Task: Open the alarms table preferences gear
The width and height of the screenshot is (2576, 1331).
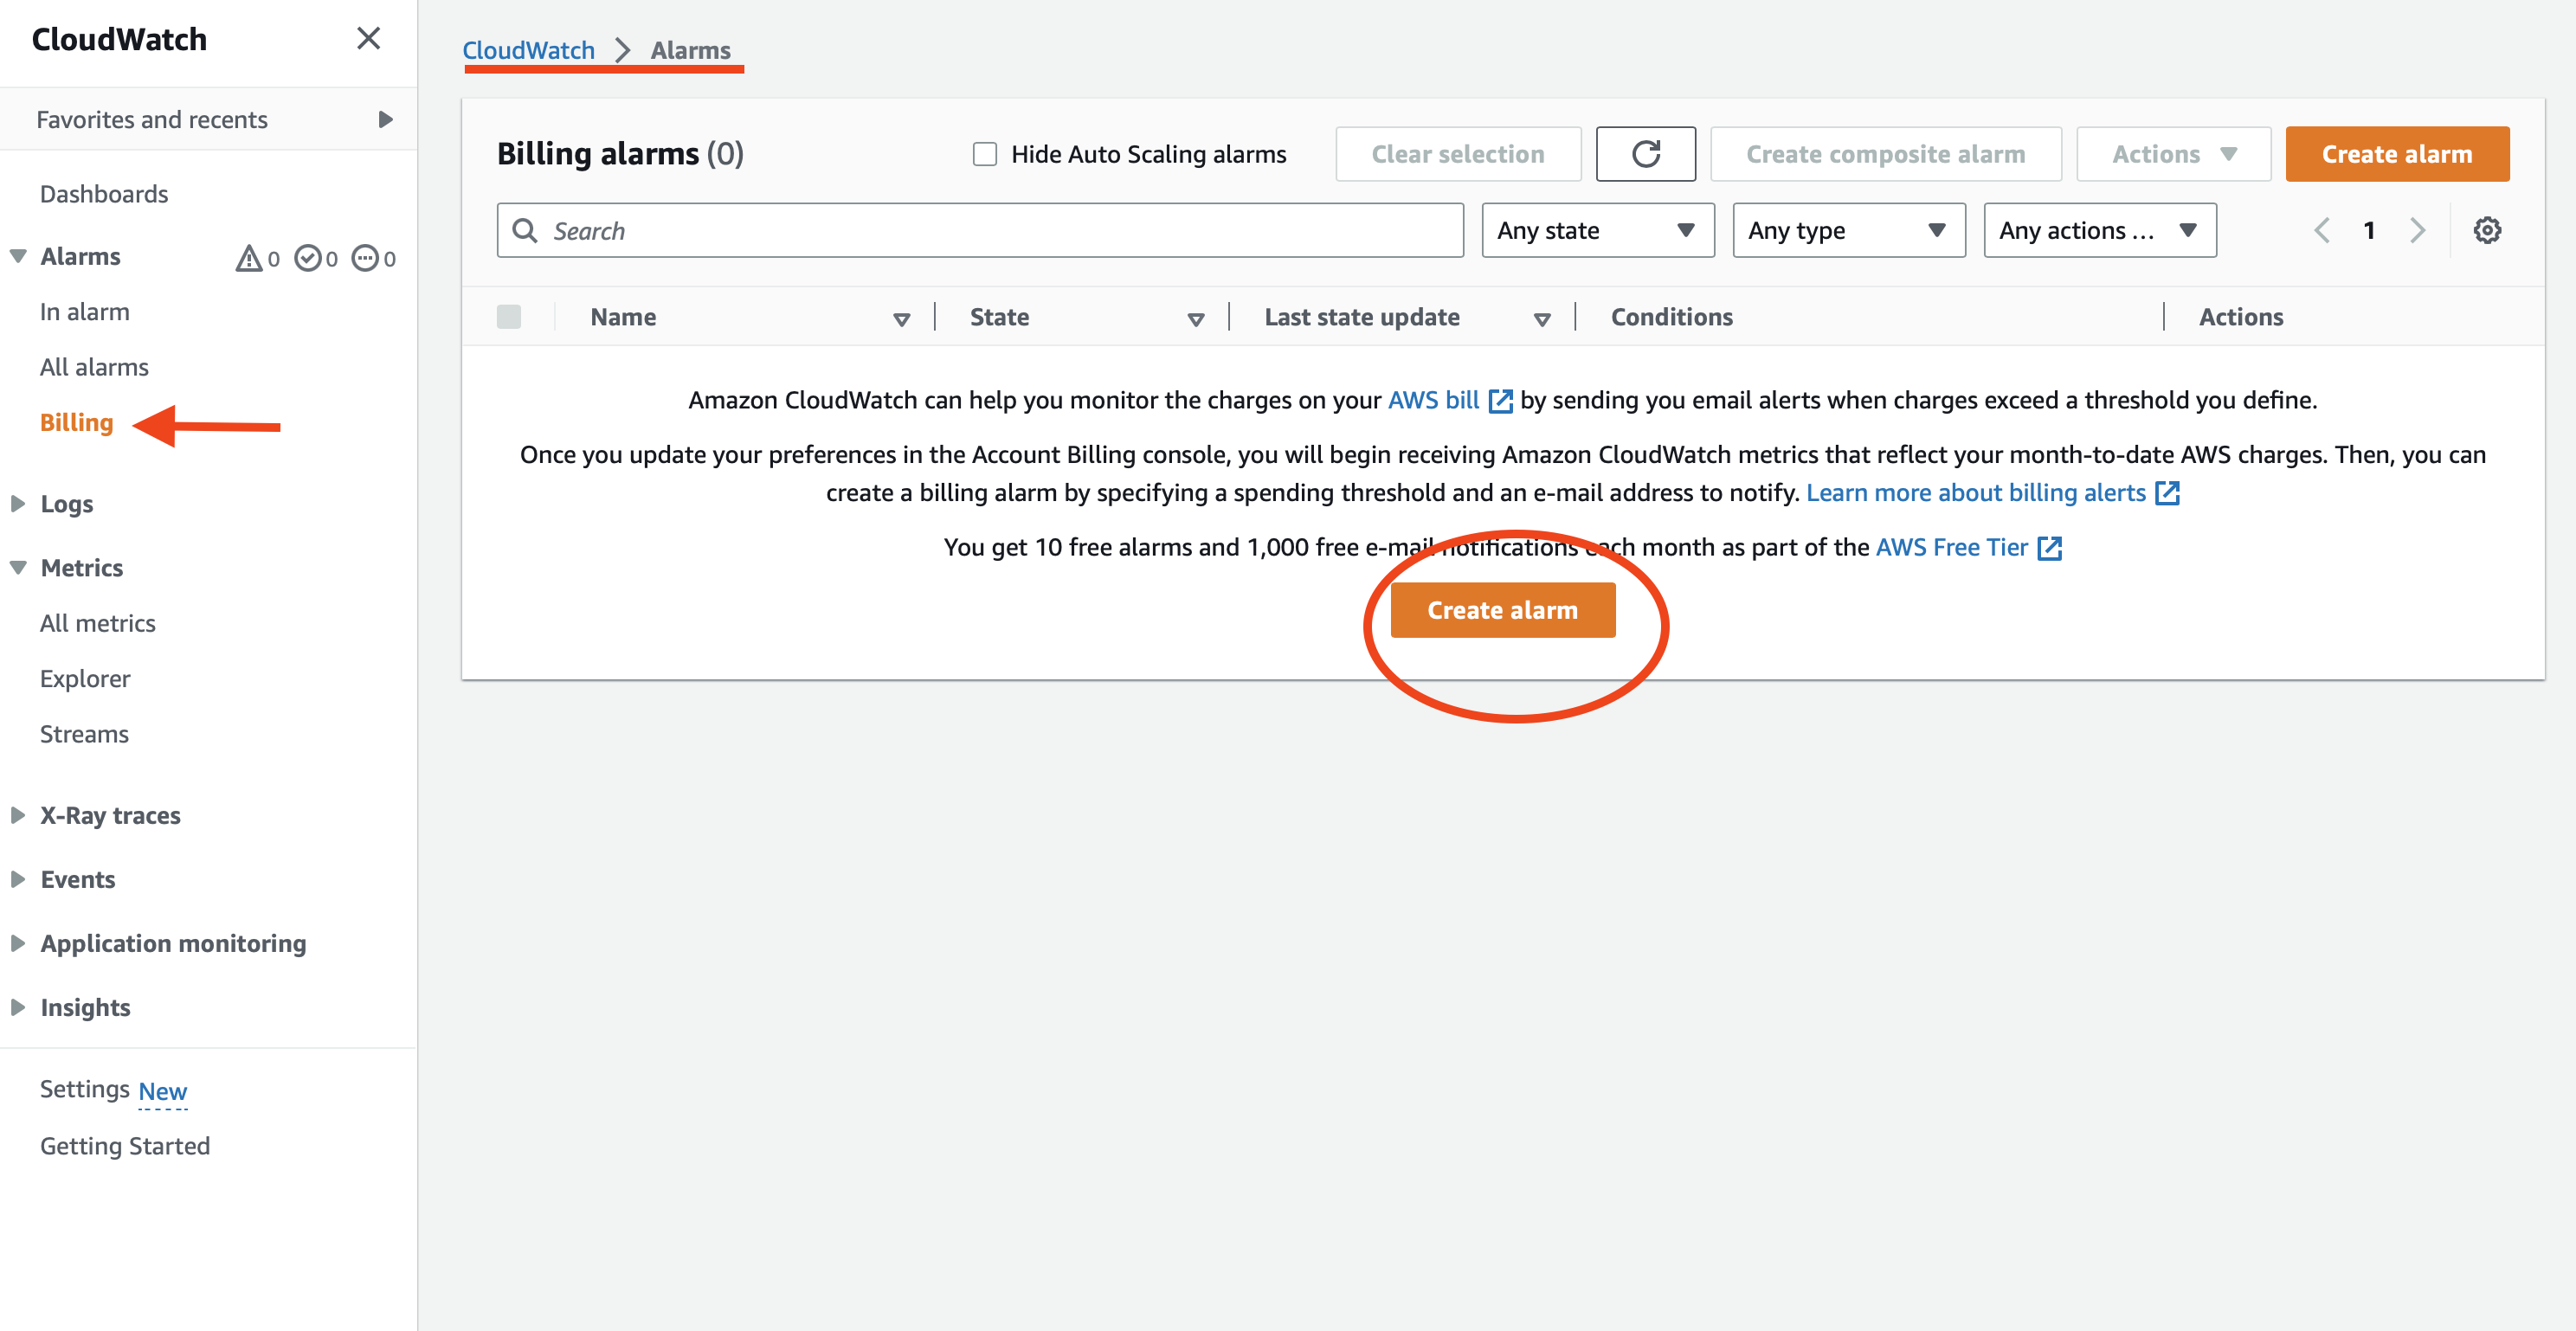Action: coord(2488,229)
